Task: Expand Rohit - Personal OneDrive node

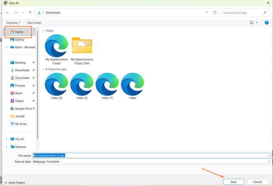Action: point(7,47)
